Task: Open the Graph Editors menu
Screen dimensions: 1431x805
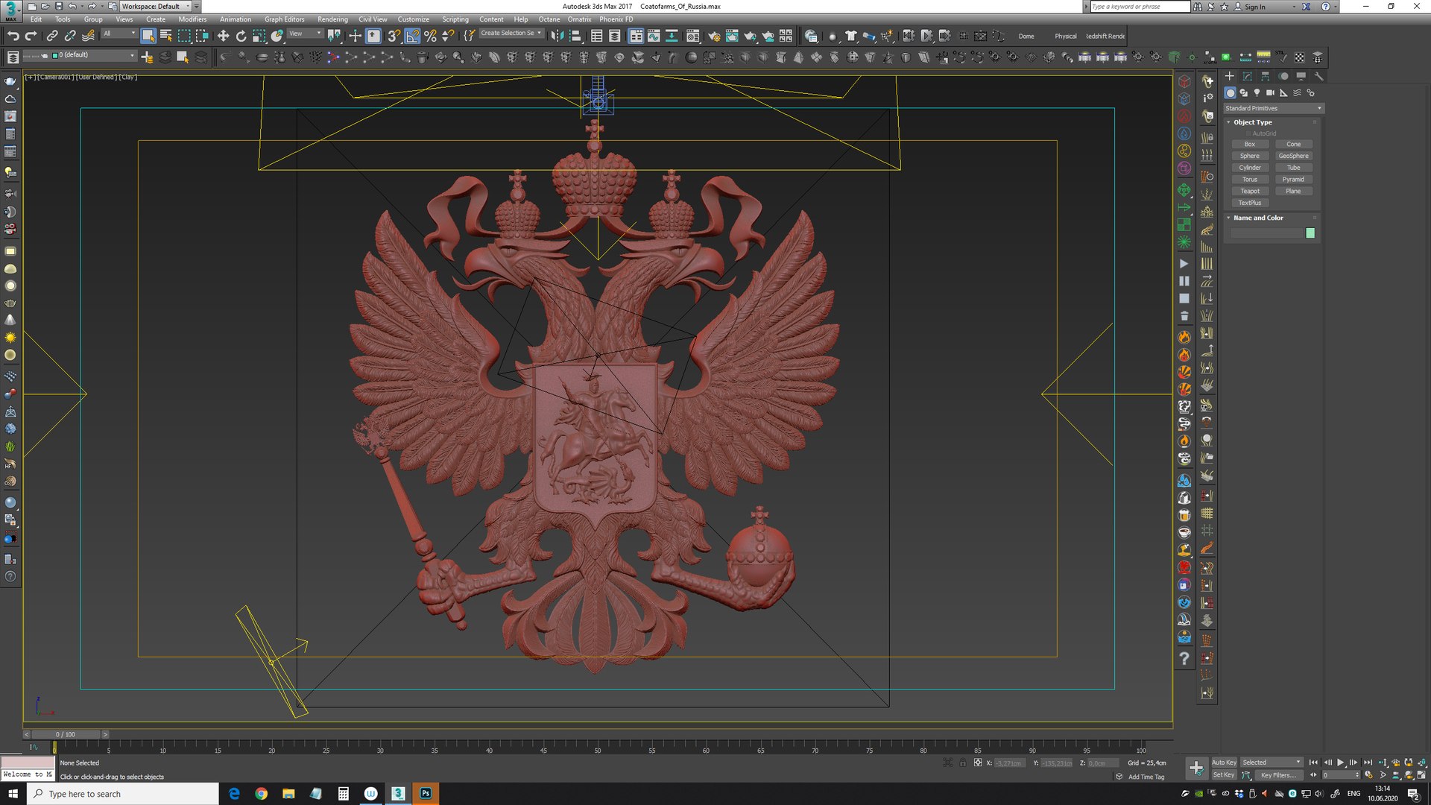Action: (284, 19)
